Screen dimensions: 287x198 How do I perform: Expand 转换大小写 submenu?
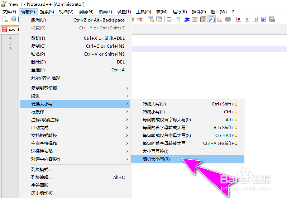point(75,104)
